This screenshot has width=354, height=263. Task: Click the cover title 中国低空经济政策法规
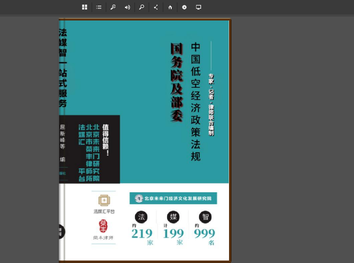pos(196,102)
